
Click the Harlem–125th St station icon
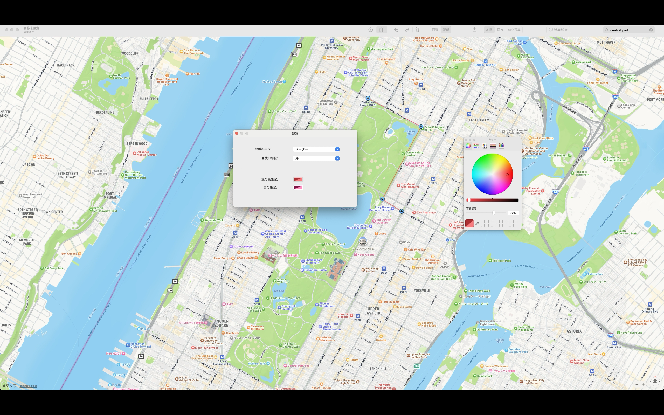tap(486, 61)
